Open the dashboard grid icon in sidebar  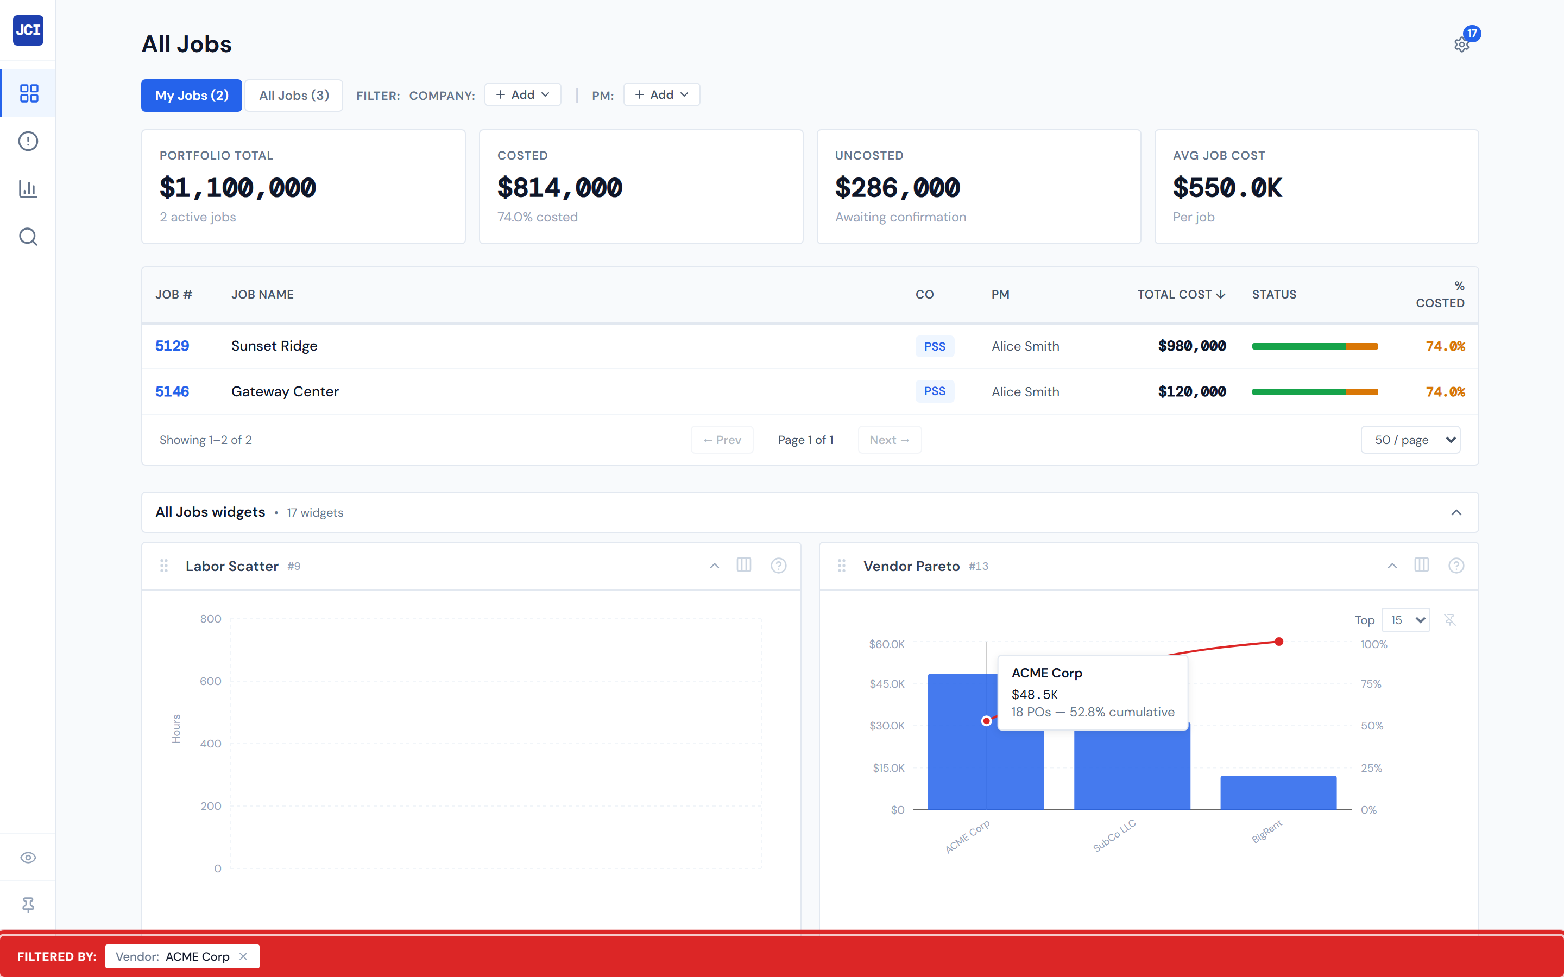tap(28, 93)
